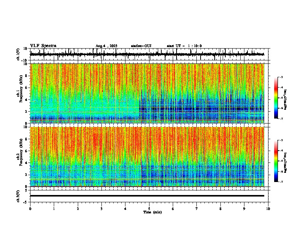Click time axis tick label "6"

[173, 209]
